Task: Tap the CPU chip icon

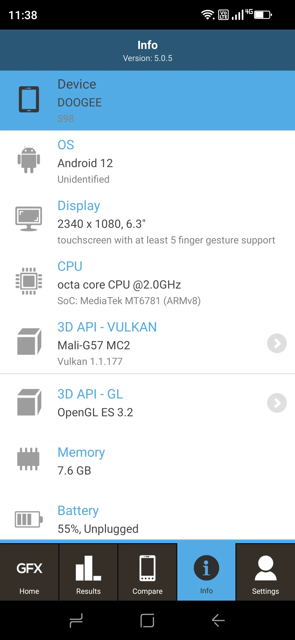Action: (x=29, y=281)
